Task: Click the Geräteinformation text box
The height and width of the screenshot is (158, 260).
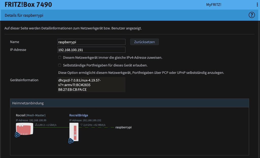Action: [91, 85]
